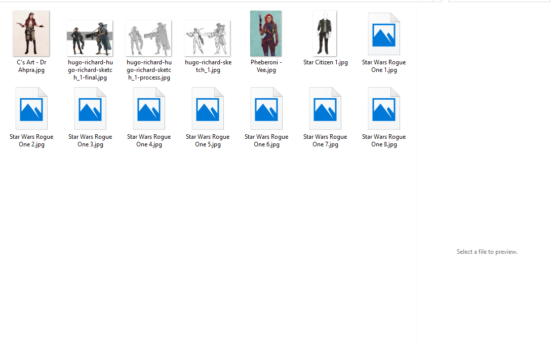Select the C's Art - Dr Ahpra.jpg thumbnail
Image resolution: width=551 pixels, height=347 pixels.
click(31, 33)
